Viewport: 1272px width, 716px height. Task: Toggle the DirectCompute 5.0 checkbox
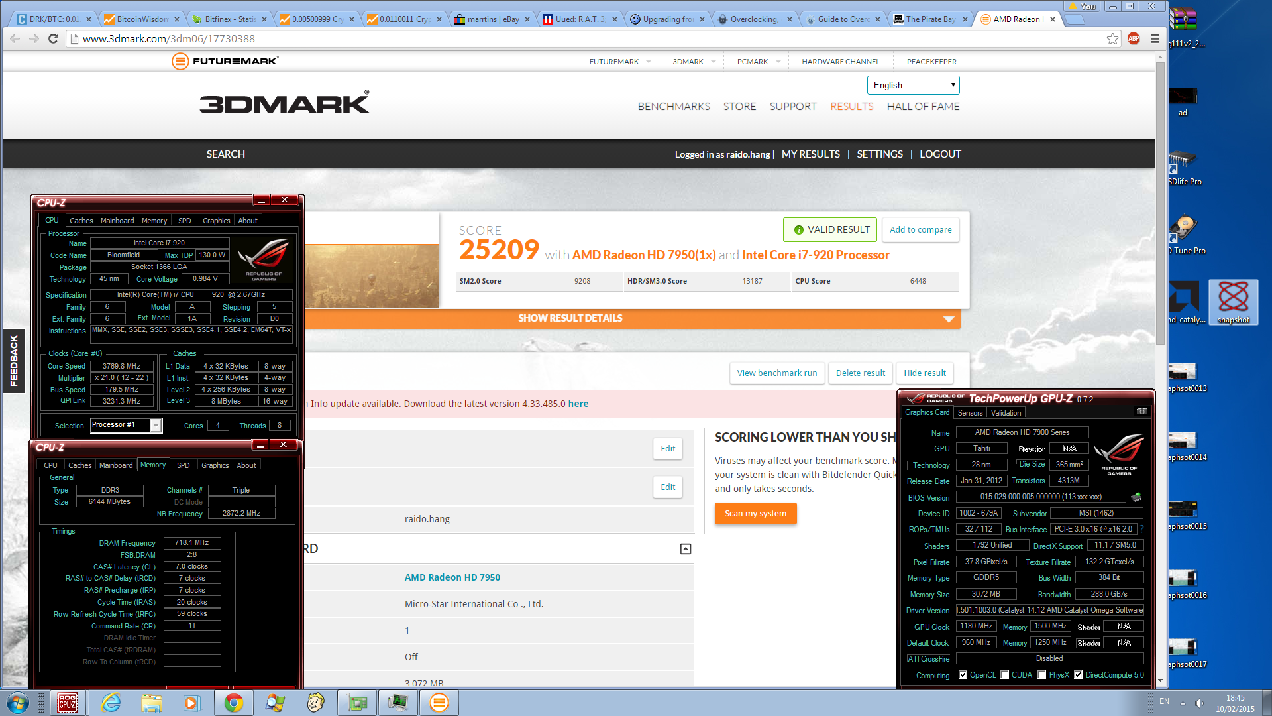(x=1078, y=675)
